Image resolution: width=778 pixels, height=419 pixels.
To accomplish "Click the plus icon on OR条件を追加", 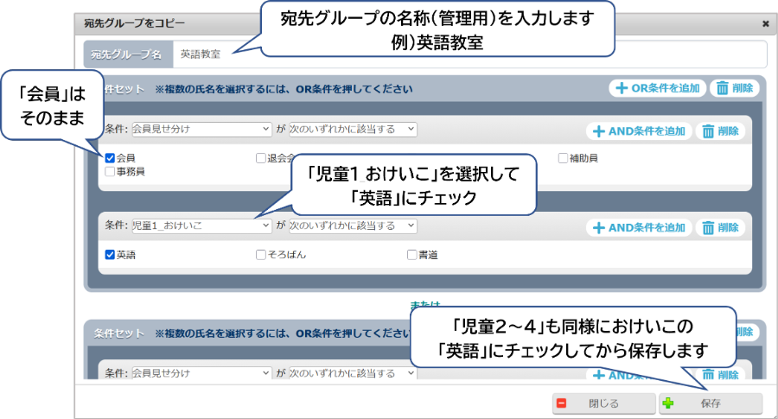I will (621, 88).
